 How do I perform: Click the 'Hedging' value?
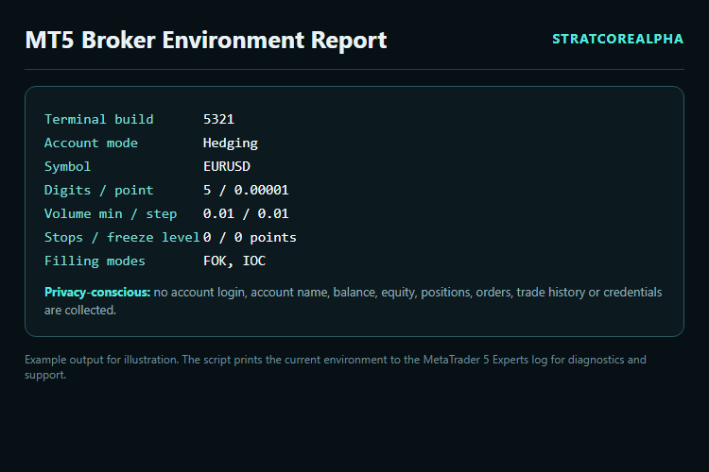coord(231,143)
